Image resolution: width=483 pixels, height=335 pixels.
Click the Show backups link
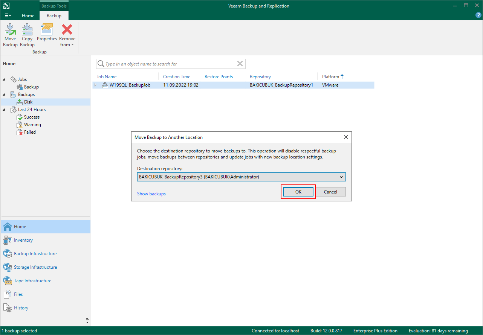(x=151, y=194)
